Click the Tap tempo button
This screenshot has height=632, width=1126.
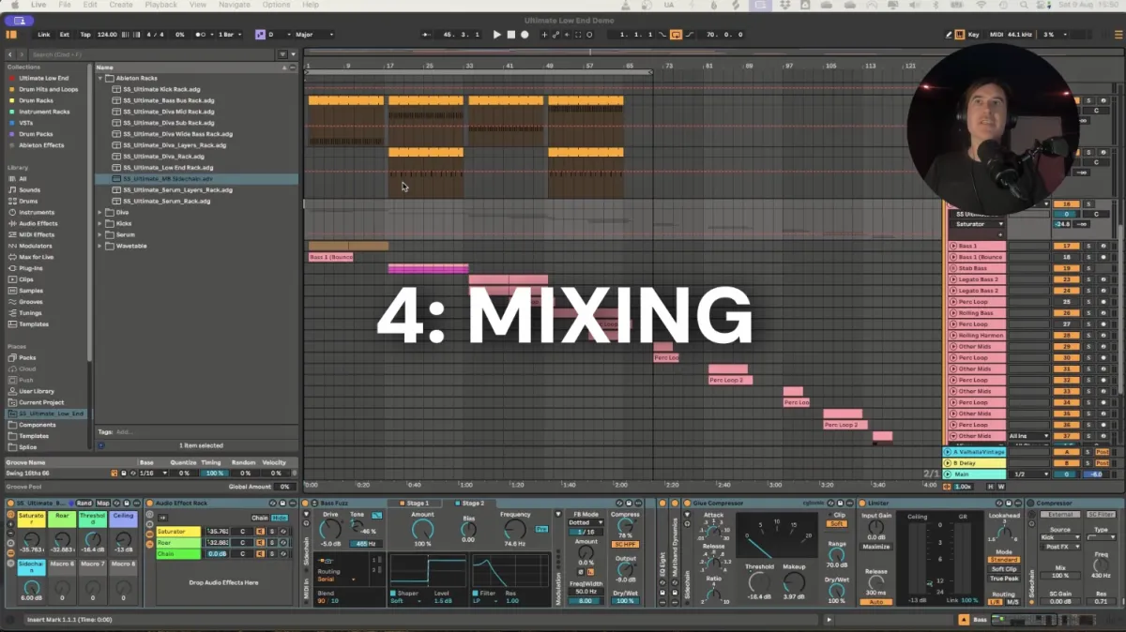coord(85,35)
